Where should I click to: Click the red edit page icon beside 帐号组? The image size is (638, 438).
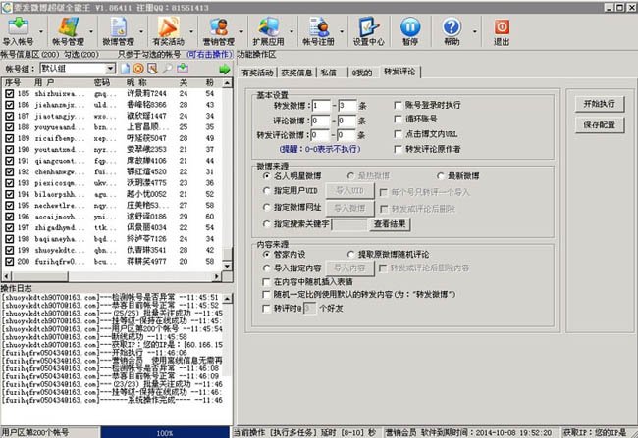click(152, 69)
